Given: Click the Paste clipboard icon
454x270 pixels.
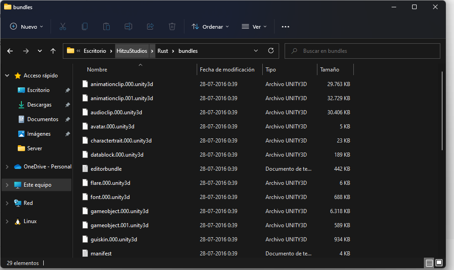Looking at the screenshot, I should (x=106, y=26).
